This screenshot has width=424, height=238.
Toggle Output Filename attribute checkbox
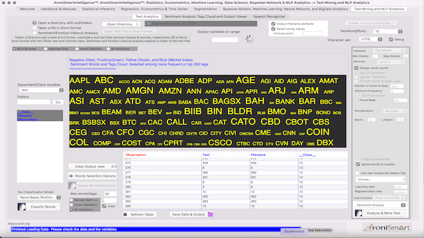(273, 24)
